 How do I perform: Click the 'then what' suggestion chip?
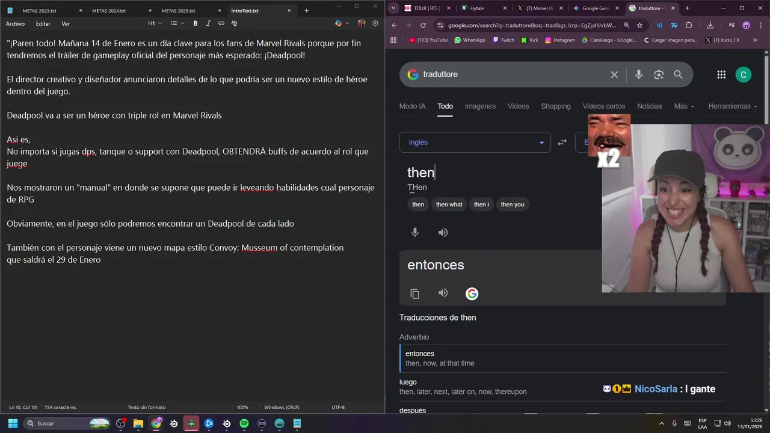[x=449, y=204]
